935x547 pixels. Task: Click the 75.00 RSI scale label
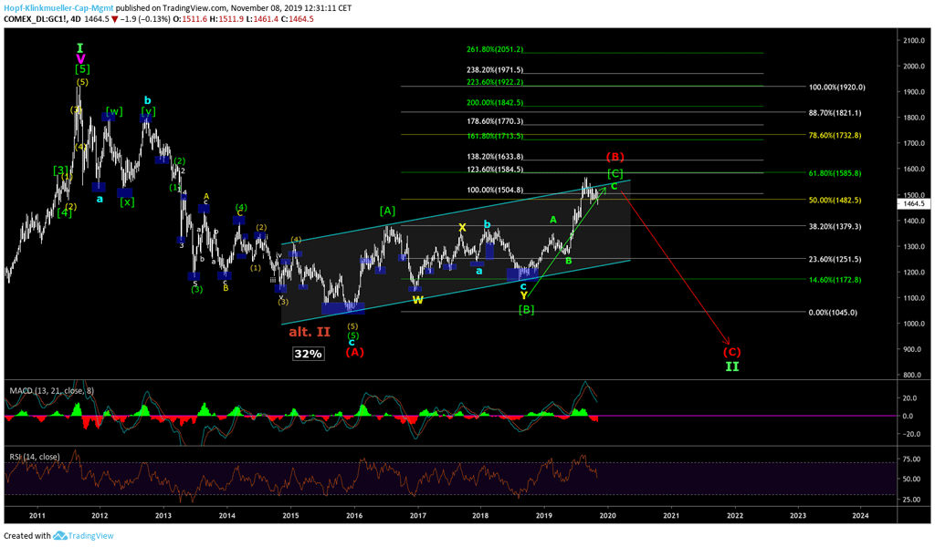[911, 459]
